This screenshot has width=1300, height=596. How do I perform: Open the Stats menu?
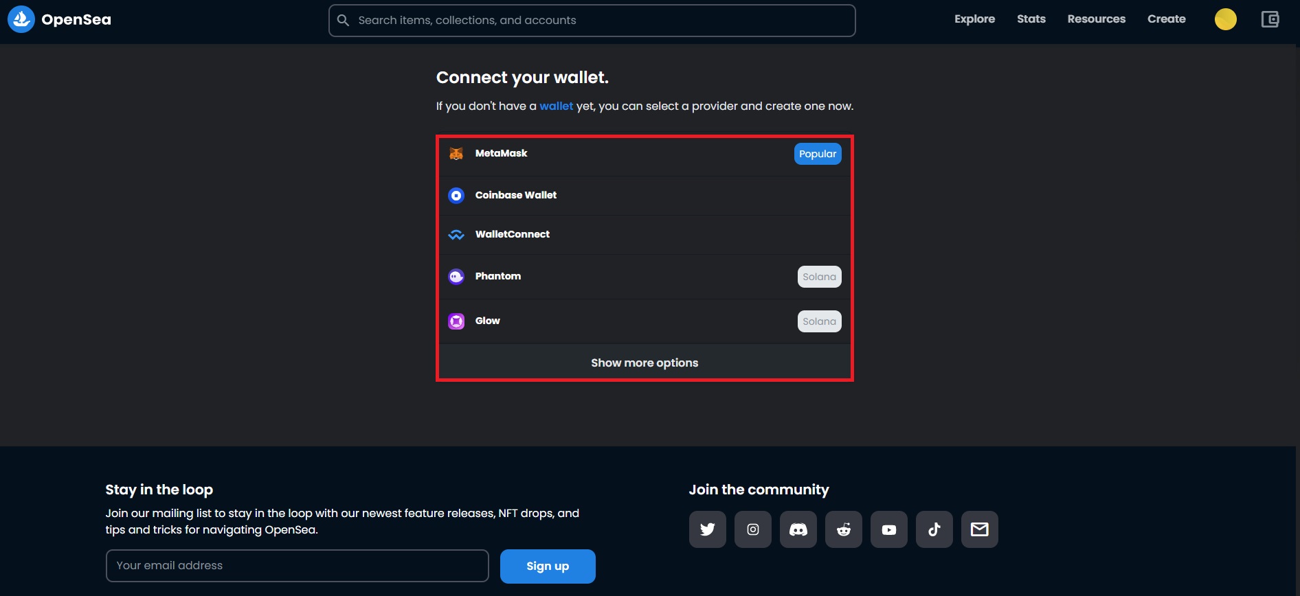(x=1031, y=19)
